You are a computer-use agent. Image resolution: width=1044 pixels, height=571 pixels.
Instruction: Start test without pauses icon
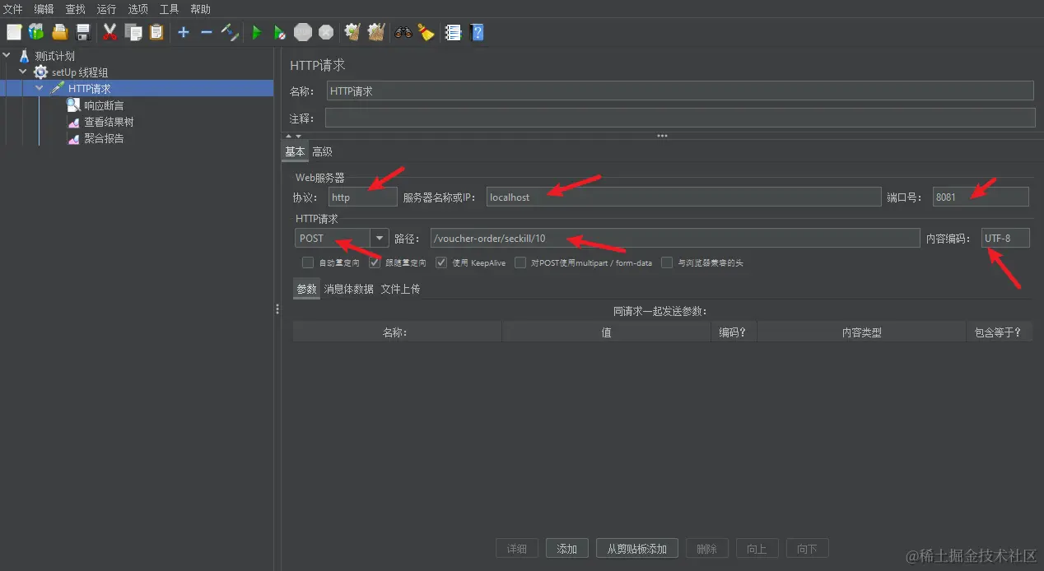pyautogui.click(x=280, y=32)
